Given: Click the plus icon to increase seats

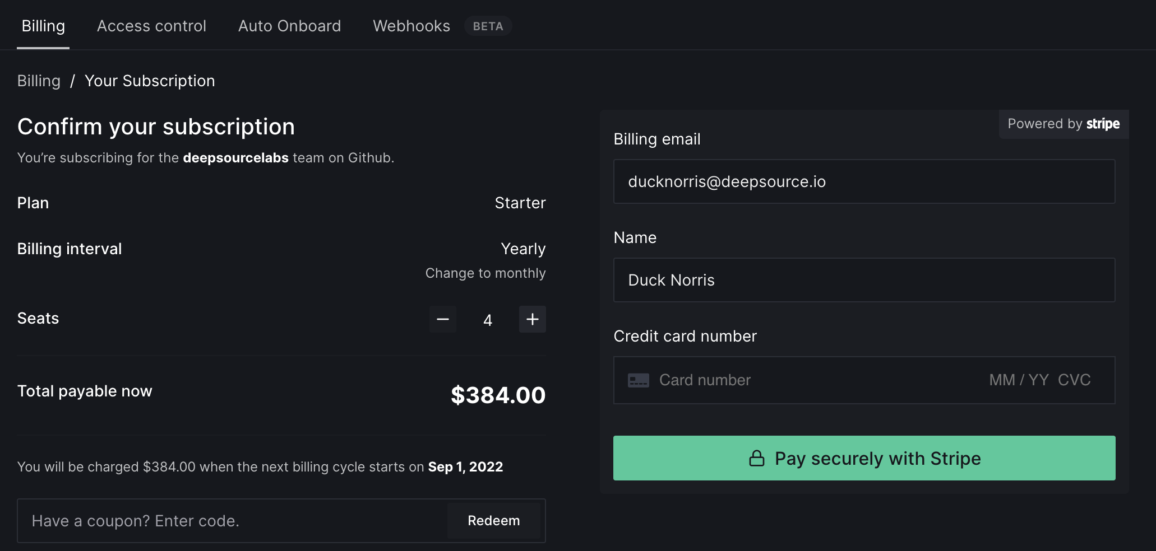Looking at the screenshot, I should tap(531, 319).
